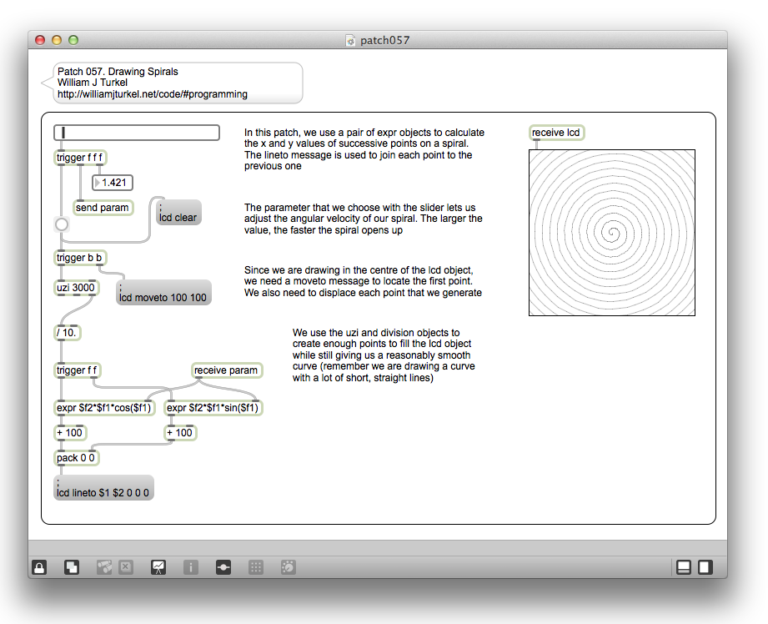Click the 'uzi 3000' object
The height and width of the screenshot is (624, 768).
(76, 288)
